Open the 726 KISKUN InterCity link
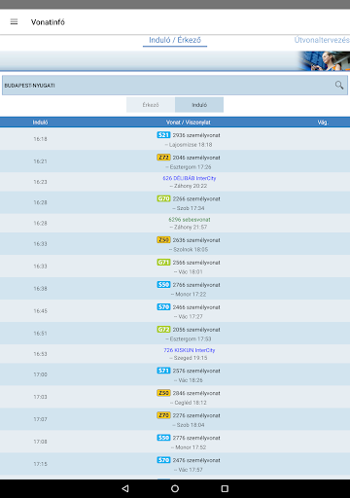 [190, 350]
